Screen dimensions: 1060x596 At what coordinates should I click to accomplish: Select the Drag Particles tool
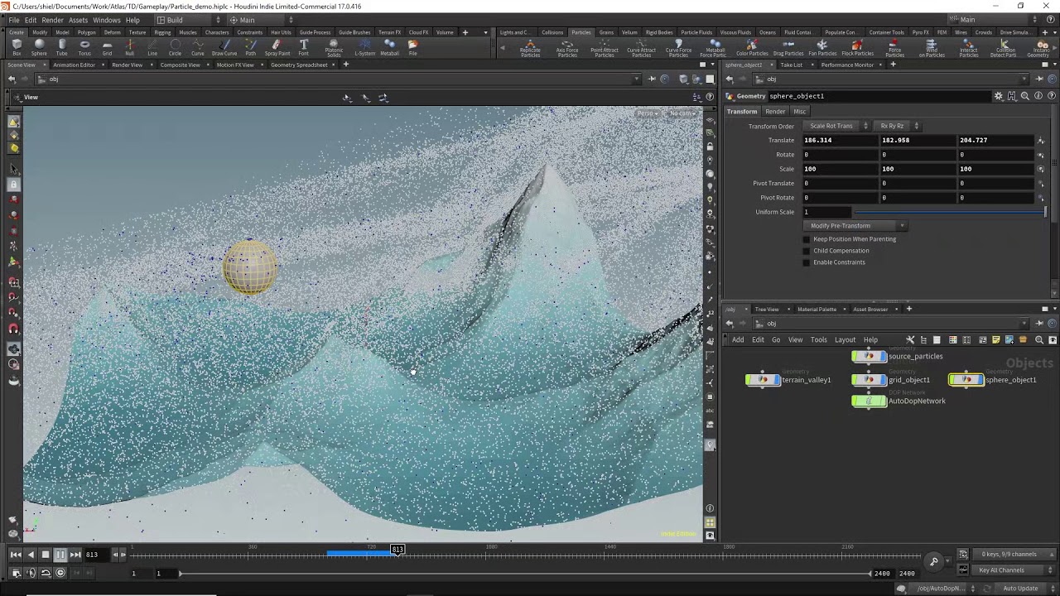point(788,47)
